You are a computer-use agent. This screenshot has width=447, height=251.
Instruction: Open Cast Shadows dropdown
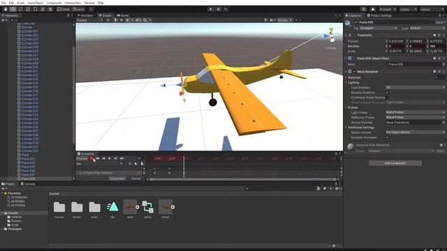click(415, 88)
